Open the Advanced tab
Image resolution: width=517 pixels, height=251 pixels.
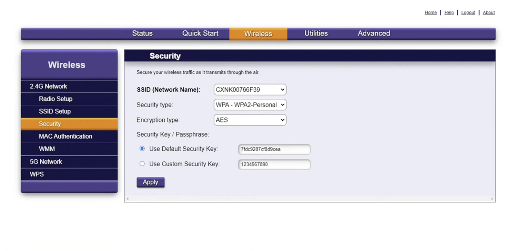point(374,33)
